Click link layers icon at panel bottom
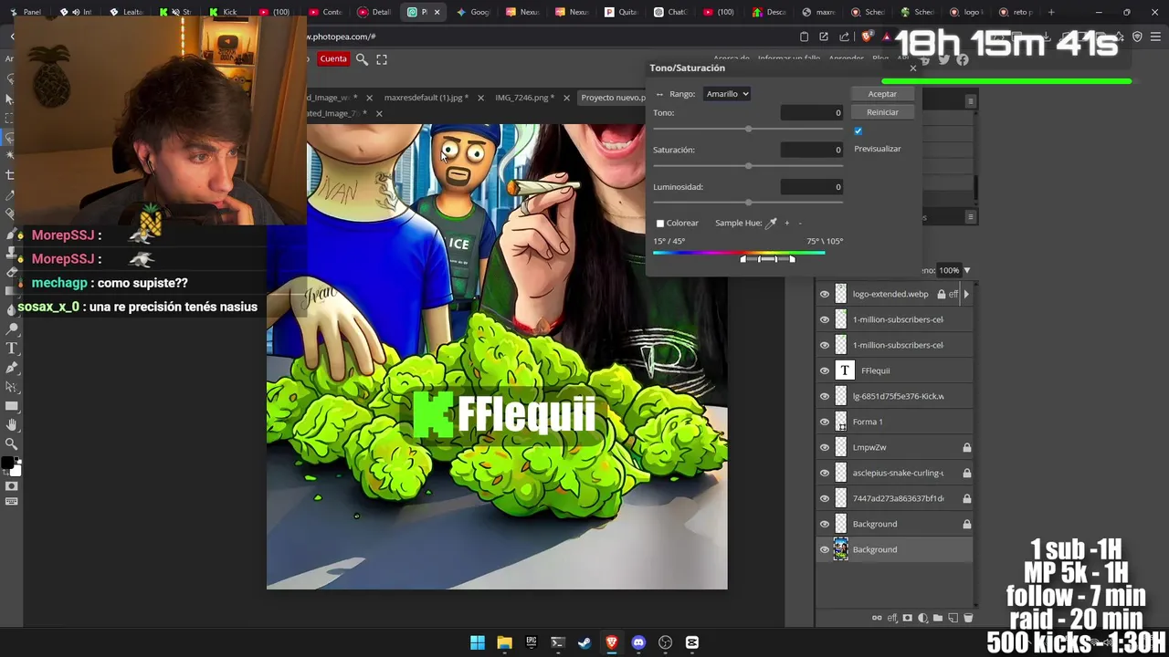 pyautogui.click(x=877, y=618)
